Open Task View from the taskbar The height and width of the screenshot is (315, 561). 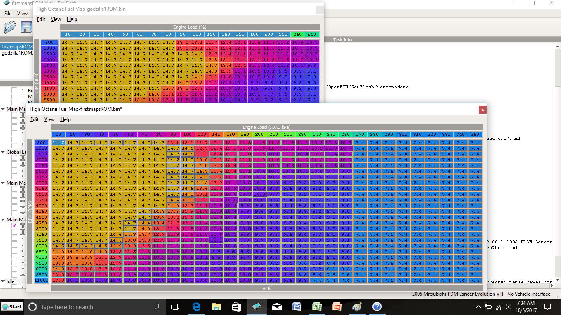175,307
